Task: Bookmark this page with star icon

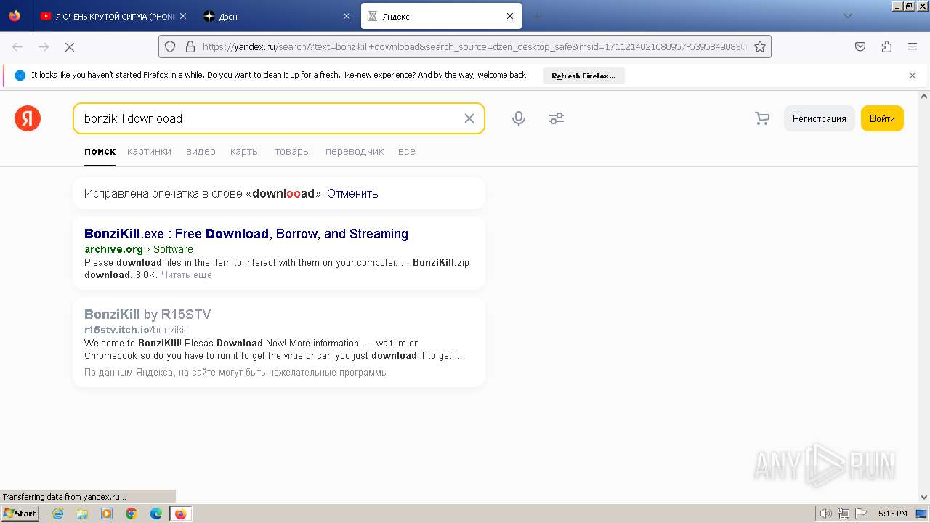Action: [x=760, y=46]
